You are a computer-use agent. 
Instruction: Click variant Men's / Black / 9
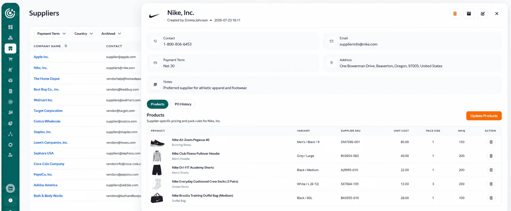click(308, 142)
